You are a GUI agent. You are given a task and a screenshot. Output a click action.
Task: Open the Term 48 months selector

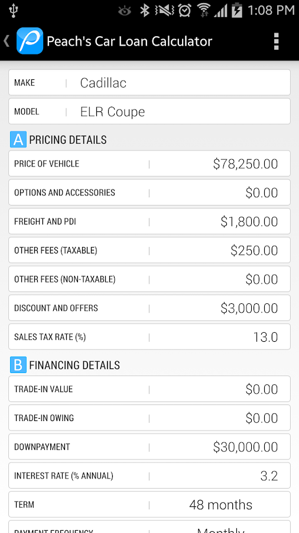(x=149, y=505)
